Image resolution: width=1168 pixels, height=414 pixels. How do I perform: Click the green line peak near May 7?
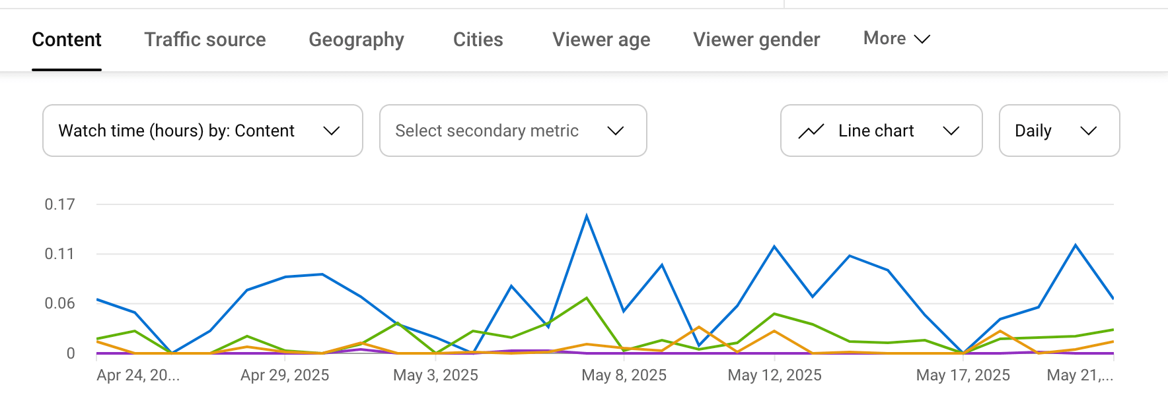coord(587,298)
